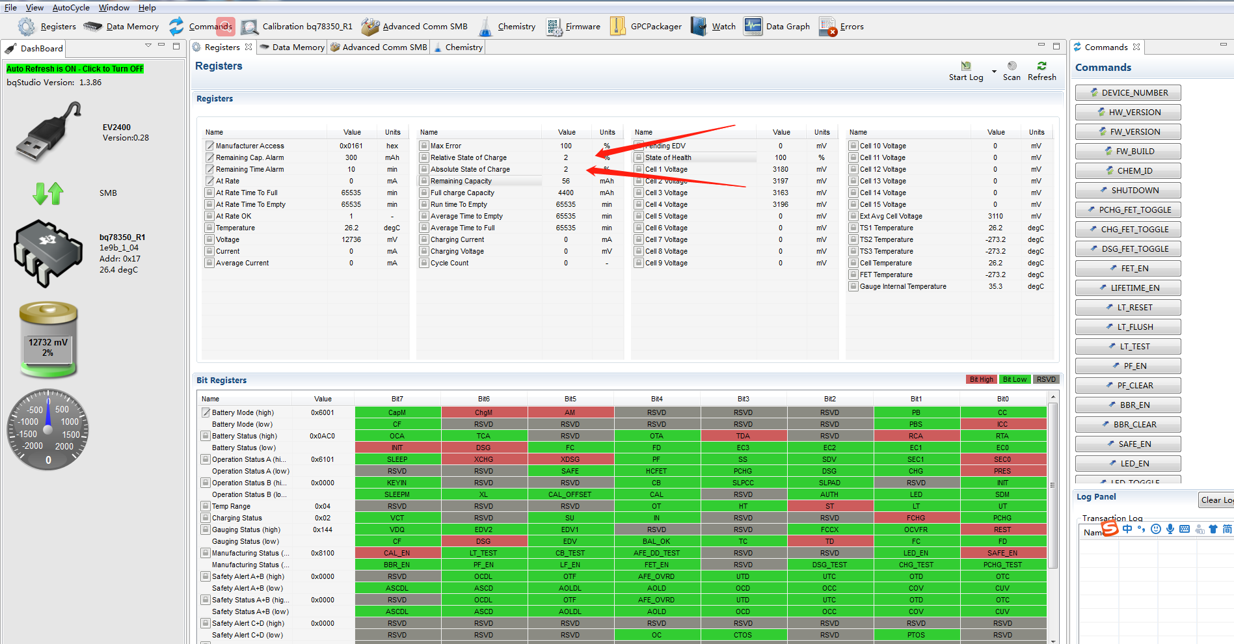1234x644 pixels.
Task: Open the Data Graph tool
Action: (x=777, y=27)
